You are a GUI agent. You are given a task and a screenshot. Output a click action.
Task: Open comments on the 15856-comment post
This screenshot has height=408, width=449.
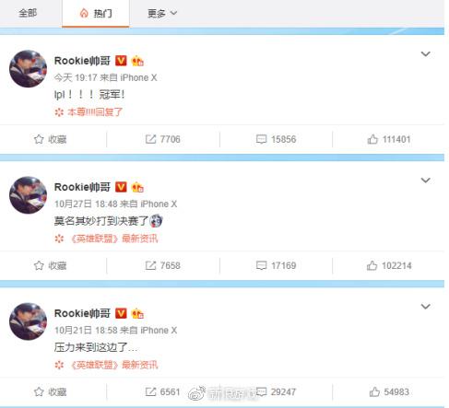(x=276, y=139)
